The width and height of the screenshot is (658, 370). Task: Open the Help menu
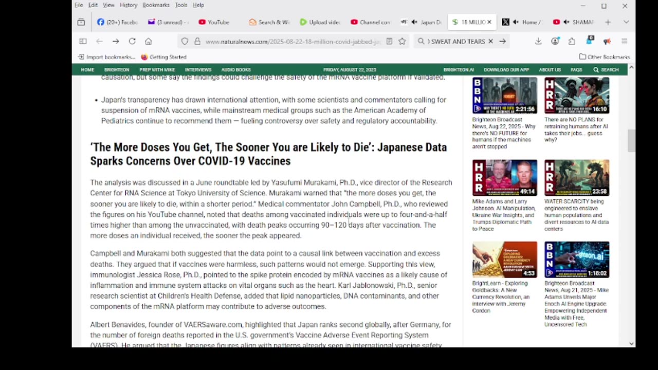[198, 5]
